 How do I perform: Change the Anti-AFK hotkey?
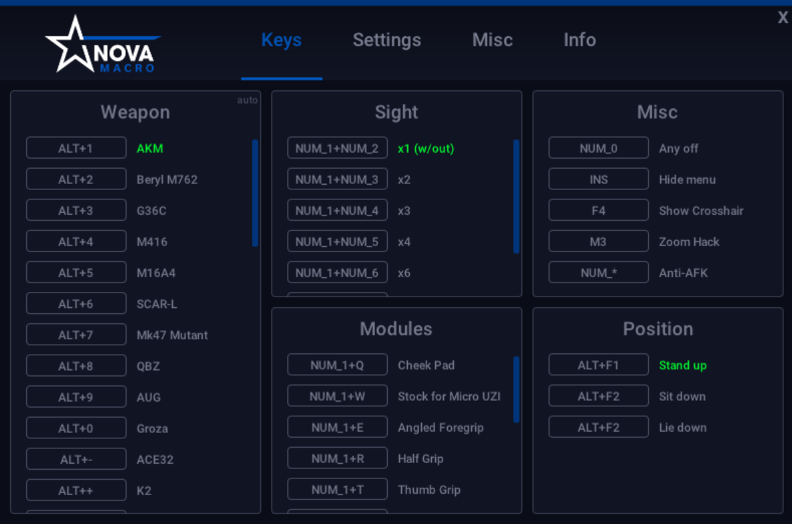pos(598,272)
